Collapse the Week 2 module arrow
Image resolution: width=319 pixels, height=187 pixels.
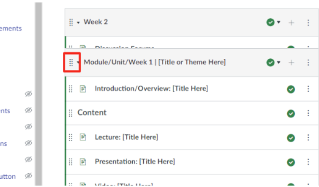click(x=78, y=23)
